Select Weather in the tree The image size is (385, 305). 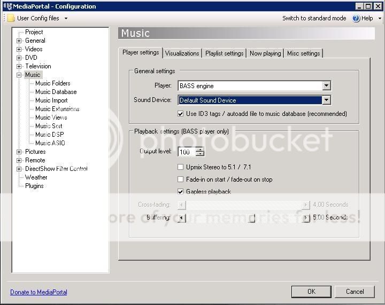36,177
